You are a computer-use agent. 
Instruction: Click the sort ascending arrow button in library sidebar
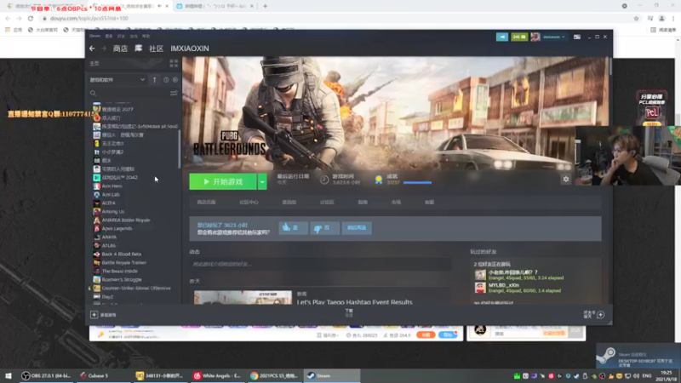pyautogui.click(x=154, y=80)
